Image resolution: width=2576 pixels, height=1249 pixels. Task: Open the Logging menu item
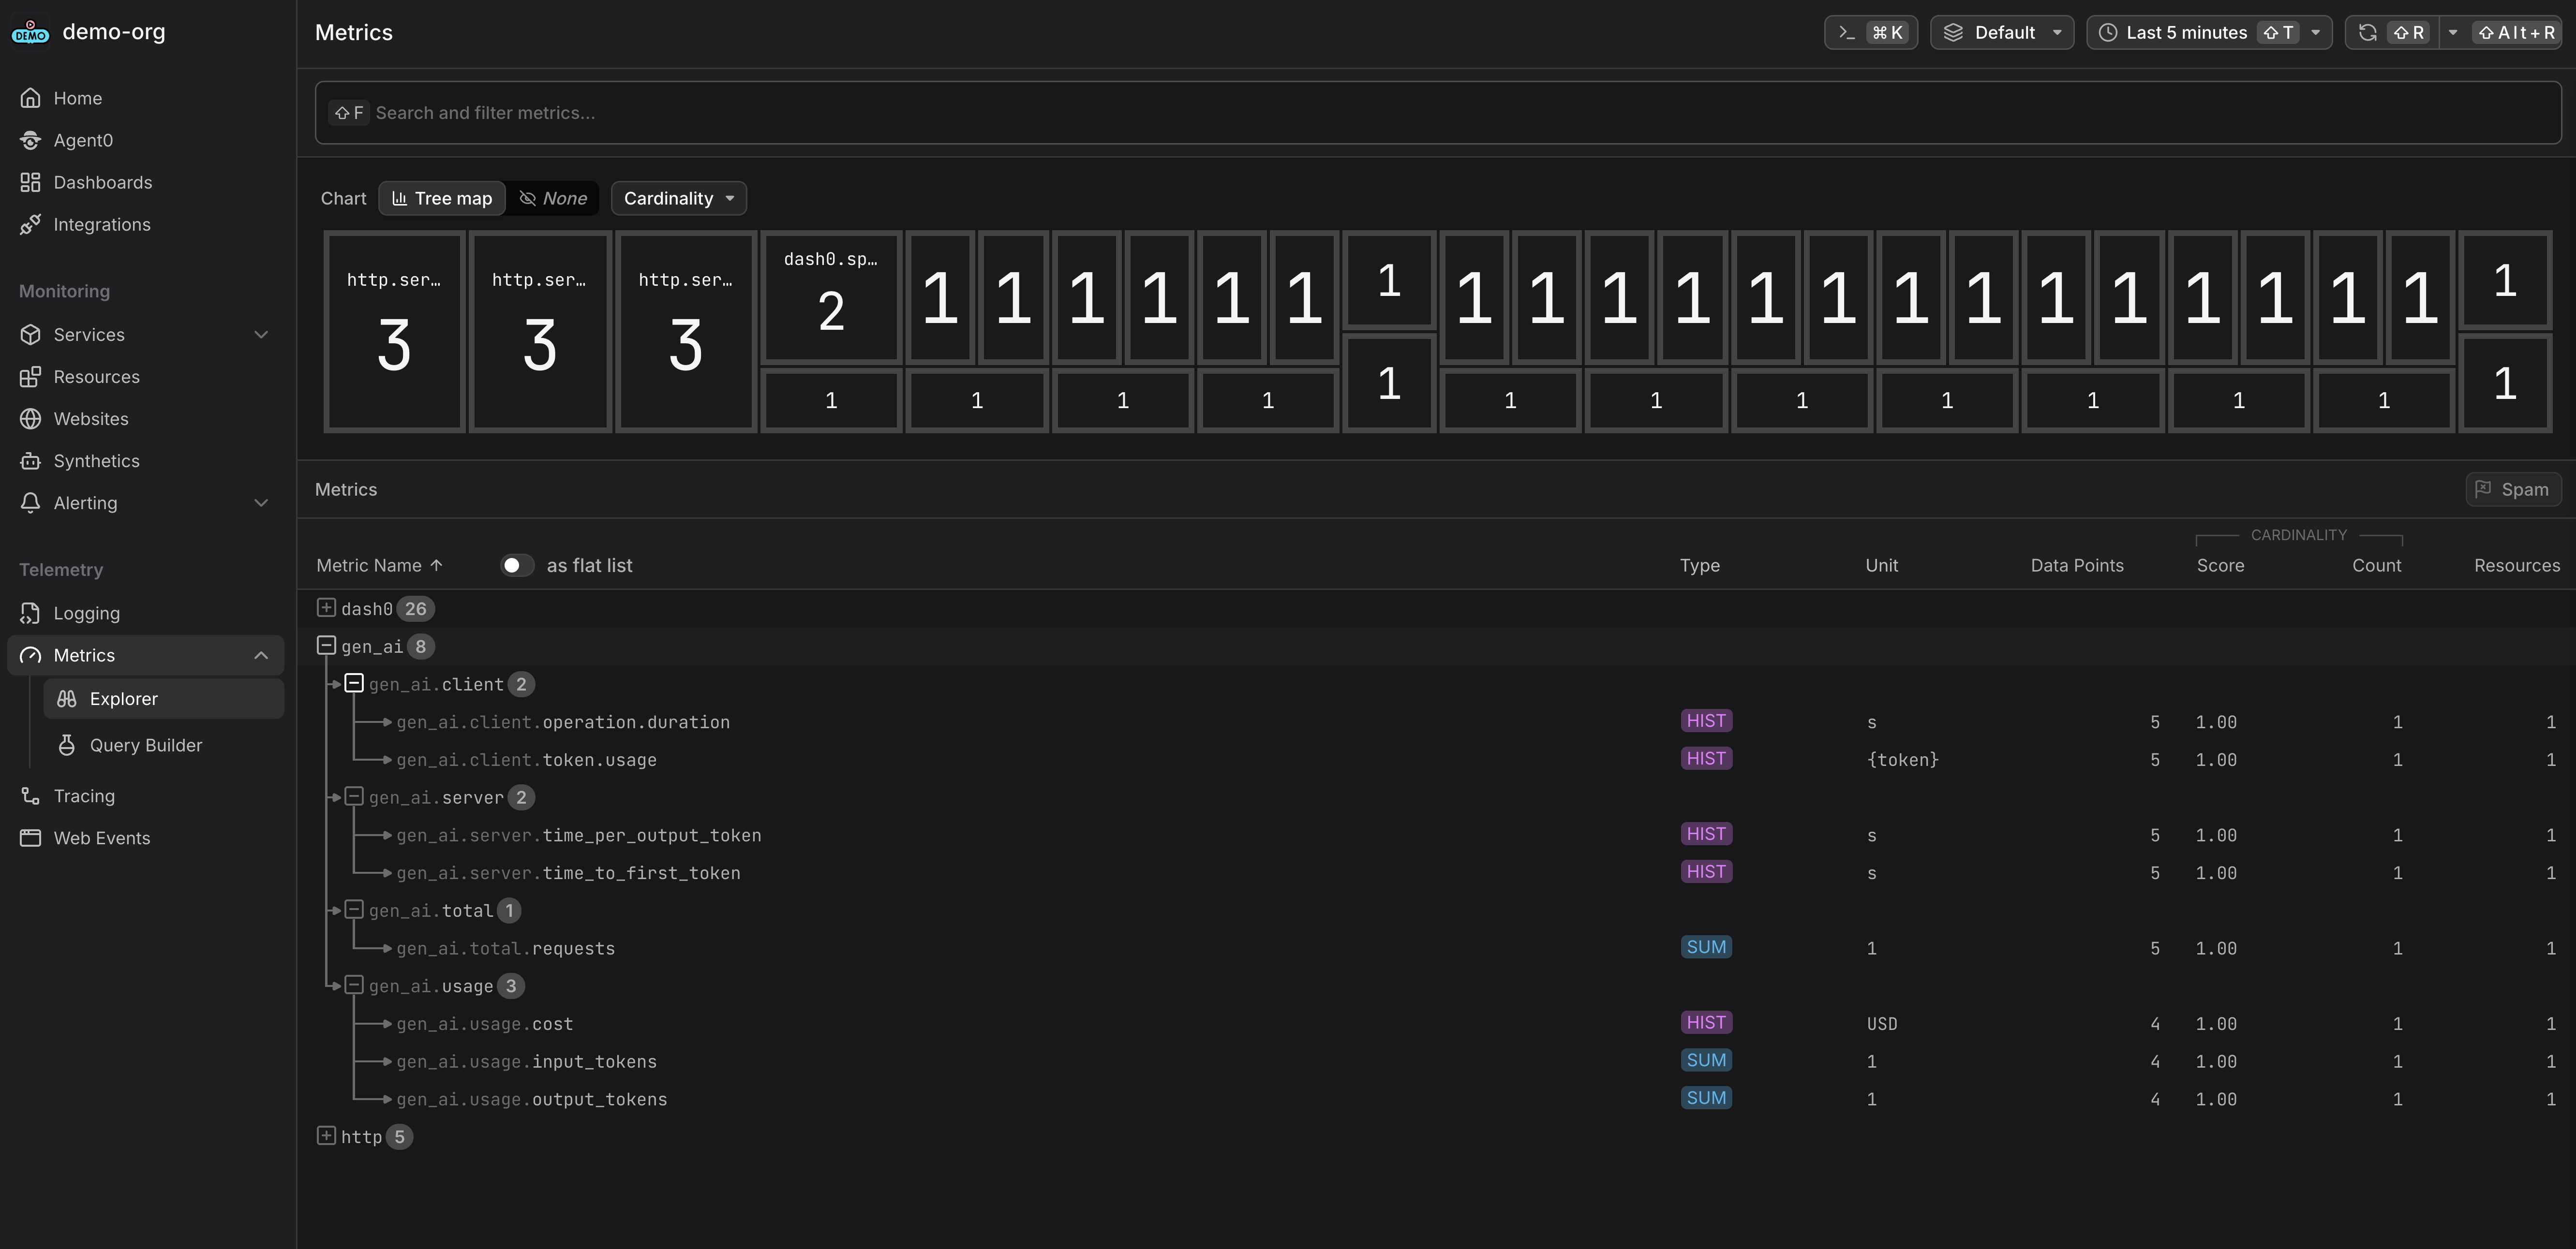click(86, 614)
